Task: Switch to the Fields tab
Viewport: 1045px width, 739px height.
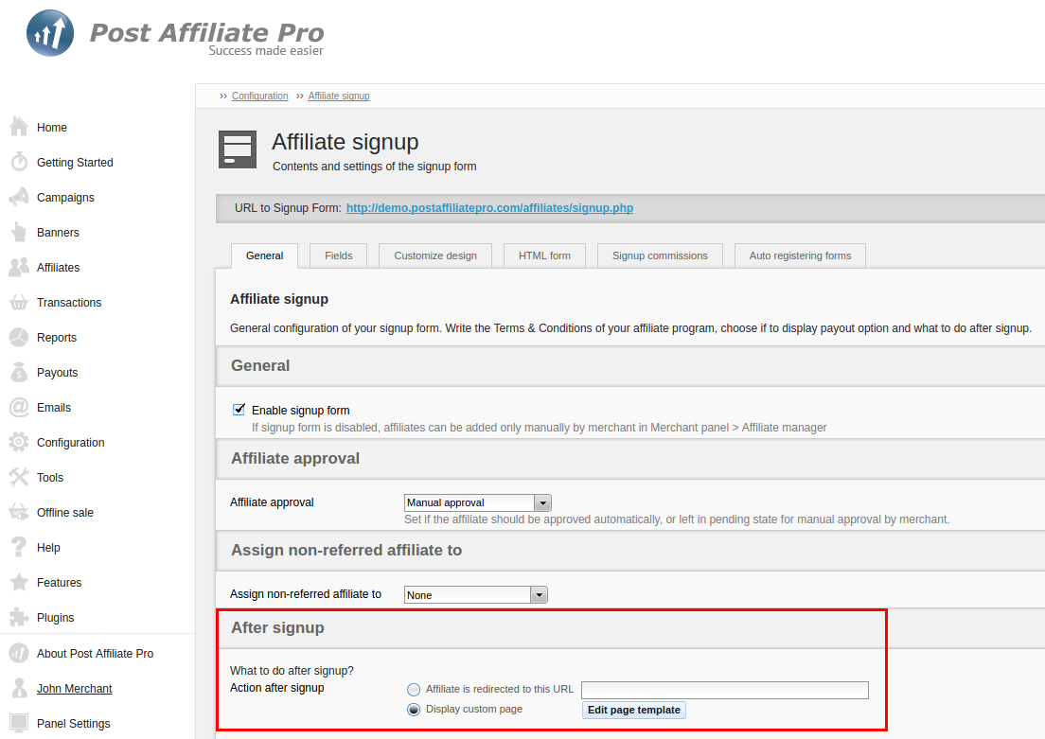Action: pyautogui.click(x=339, y=255)
